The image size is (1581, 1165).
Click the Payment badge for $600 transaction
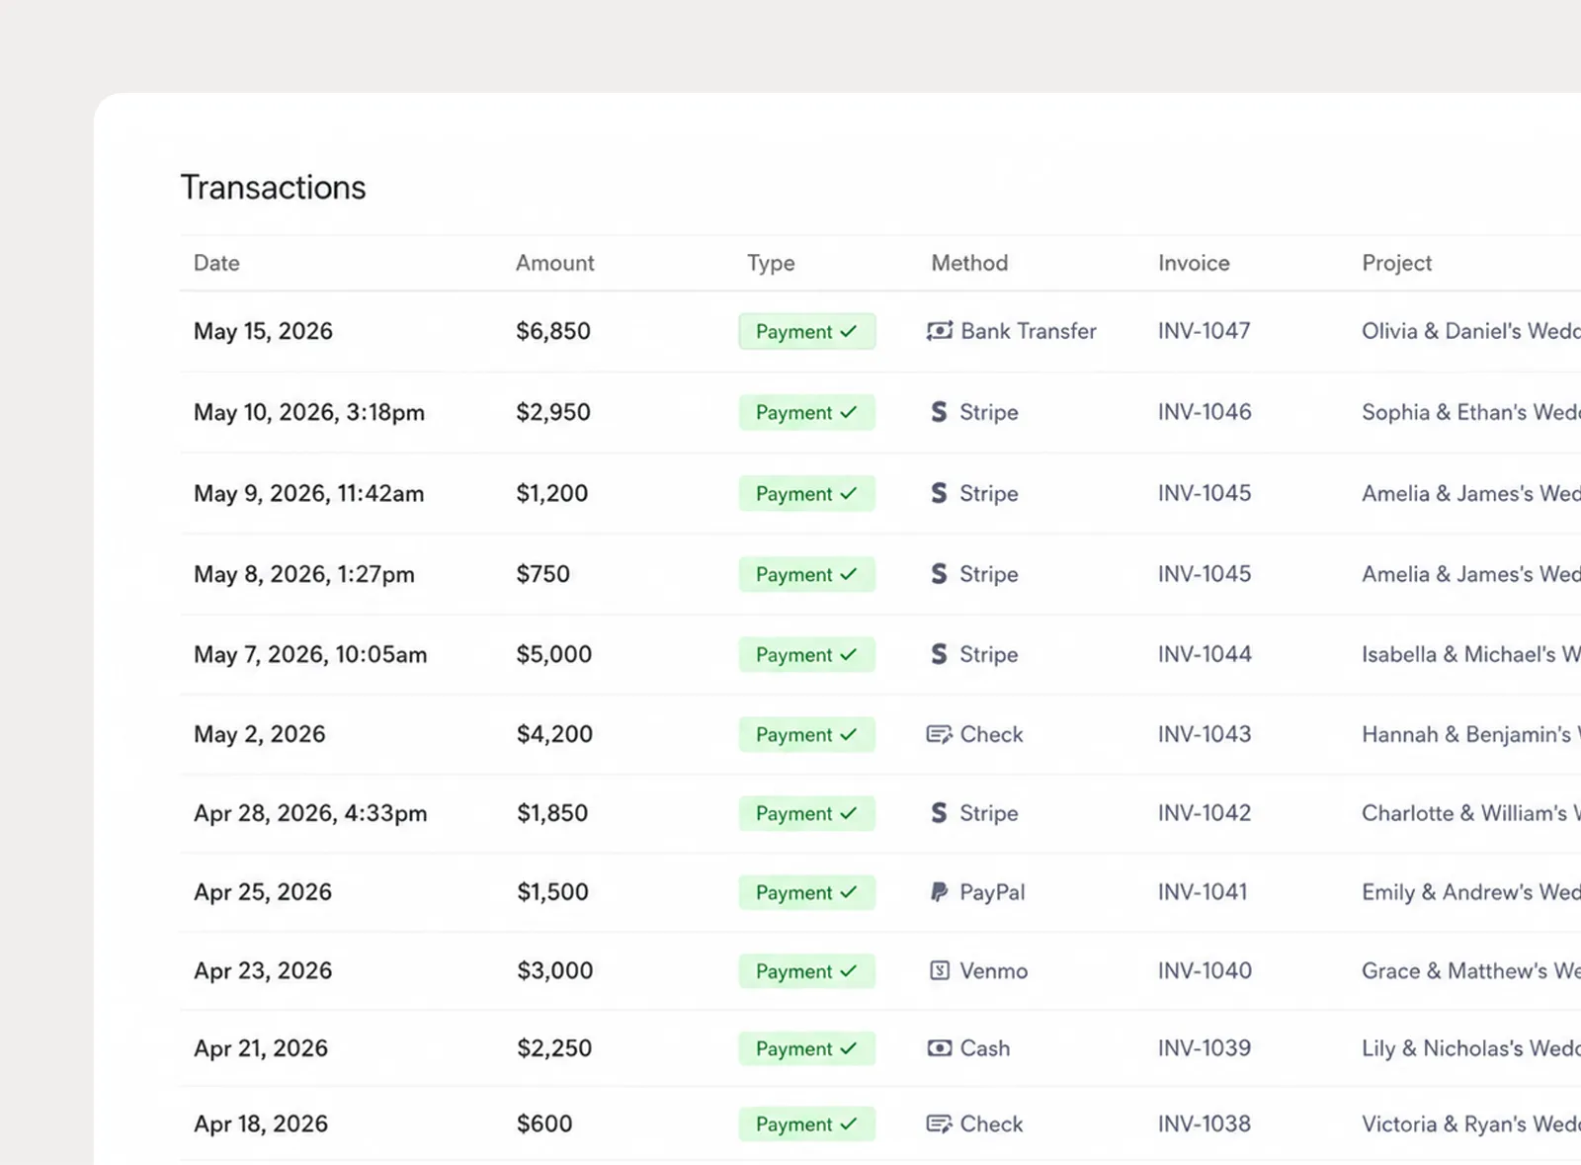tap(806, 1123)
